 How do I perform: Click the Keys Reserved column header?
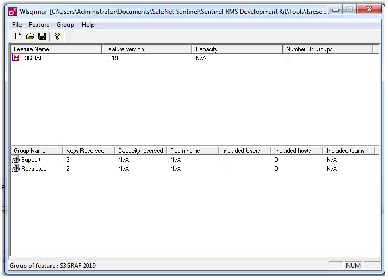click(x=89, y=151)
